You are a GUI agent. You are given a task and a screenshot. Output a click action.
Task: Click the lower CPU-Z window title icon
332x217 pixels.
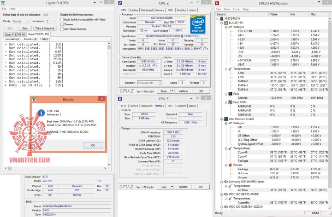click(x=120, y=98)
